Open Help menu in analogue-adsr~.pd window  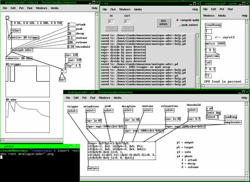pos(244,98)
